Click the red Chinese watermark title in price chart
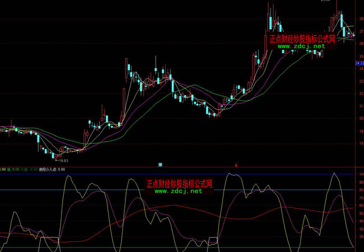Viewport: 364px width, 252px height. pos(302,39)
